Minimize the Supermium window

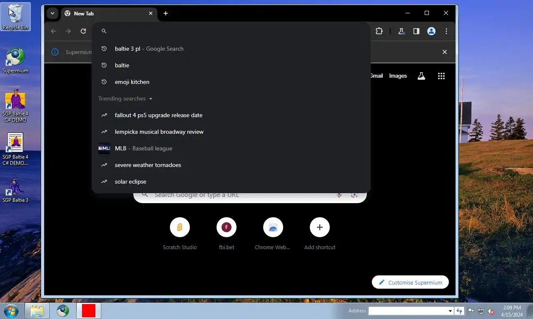(x=407, y=13)
